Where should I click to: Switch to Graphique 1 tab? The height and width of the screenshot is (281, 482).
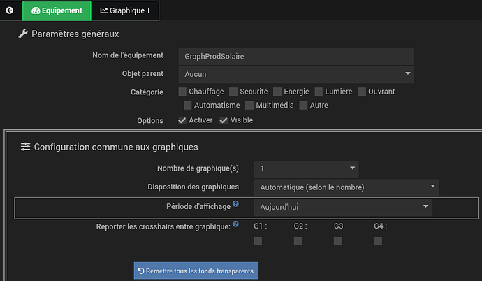tap(125, 10)
